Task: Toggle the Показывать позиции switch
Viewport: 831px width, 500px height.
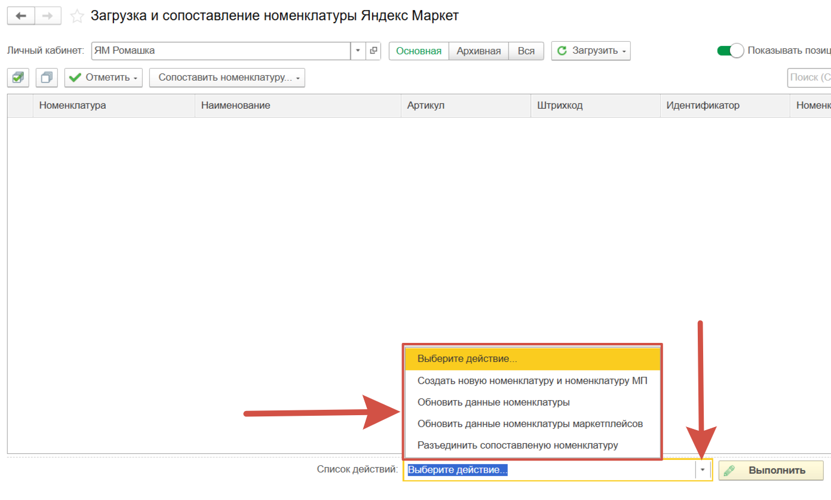Action: (x=730, y=51)
